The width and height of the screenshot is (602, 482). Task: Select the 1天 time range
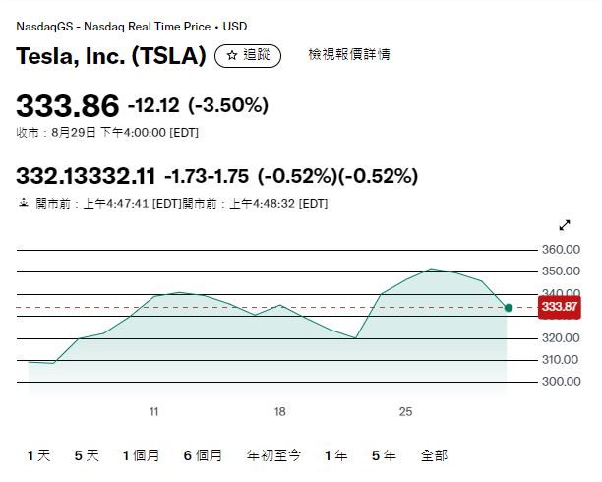click(x=38, y=455)
